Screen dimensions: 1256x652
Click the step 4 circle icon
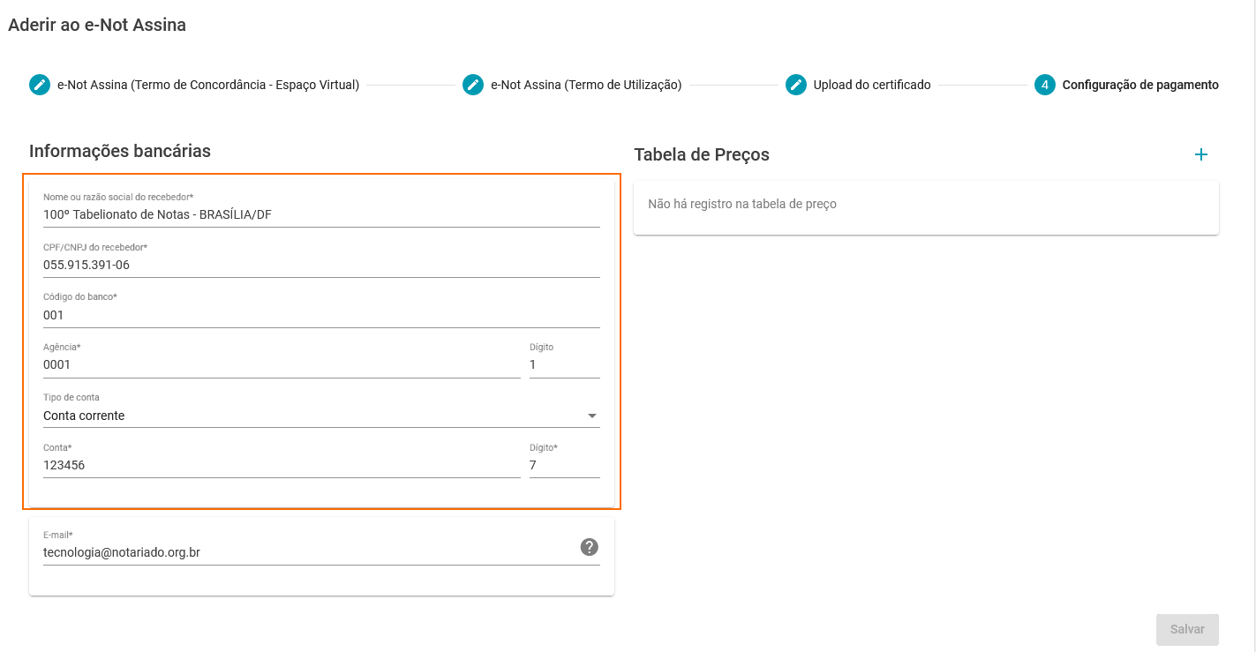tap(1045, 85)
